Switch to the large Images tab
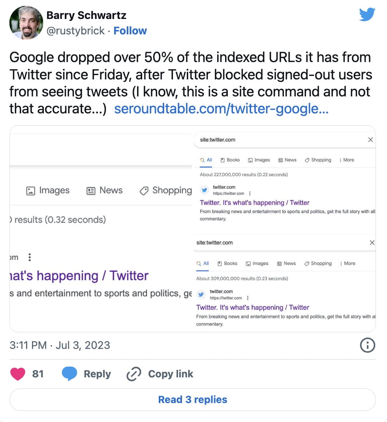Image resolution: width=387 pixels, height=422 pixels. click(x=48, y=190)
